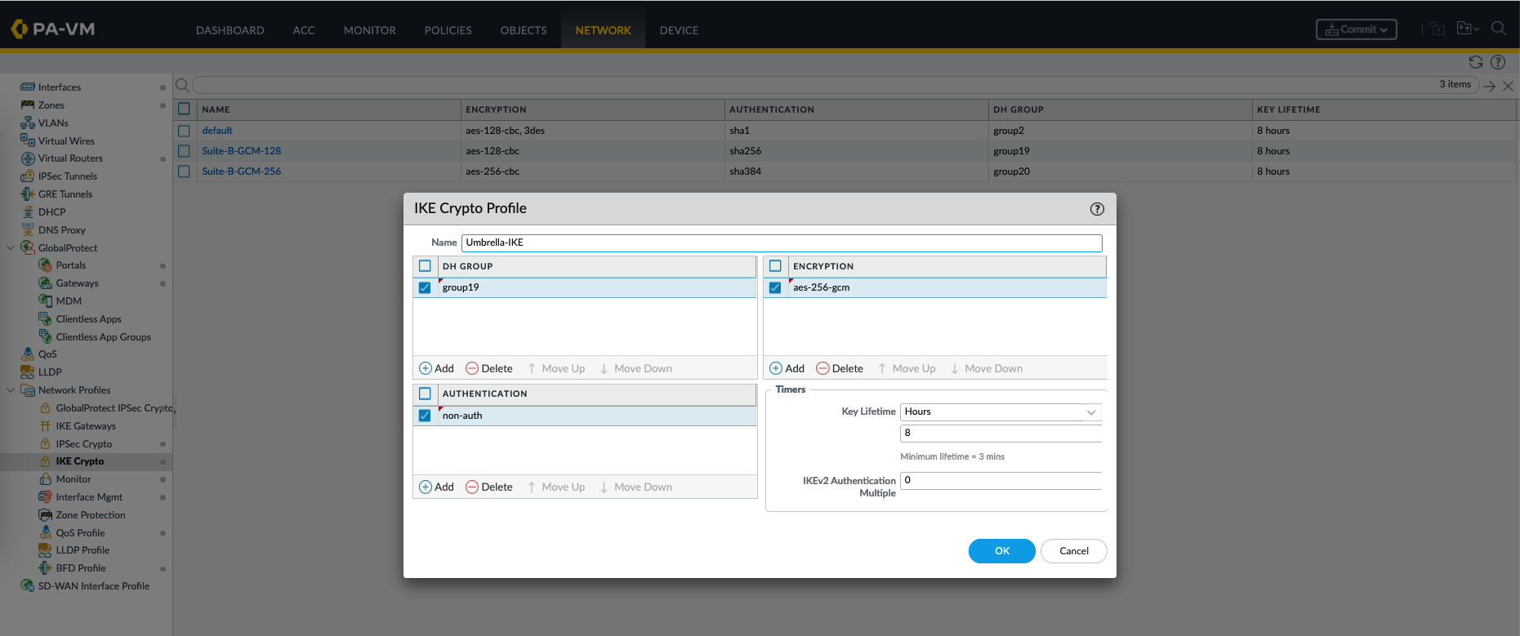
Task: Click the Add icon under DH Group list
Action: [x=426, y=369]
